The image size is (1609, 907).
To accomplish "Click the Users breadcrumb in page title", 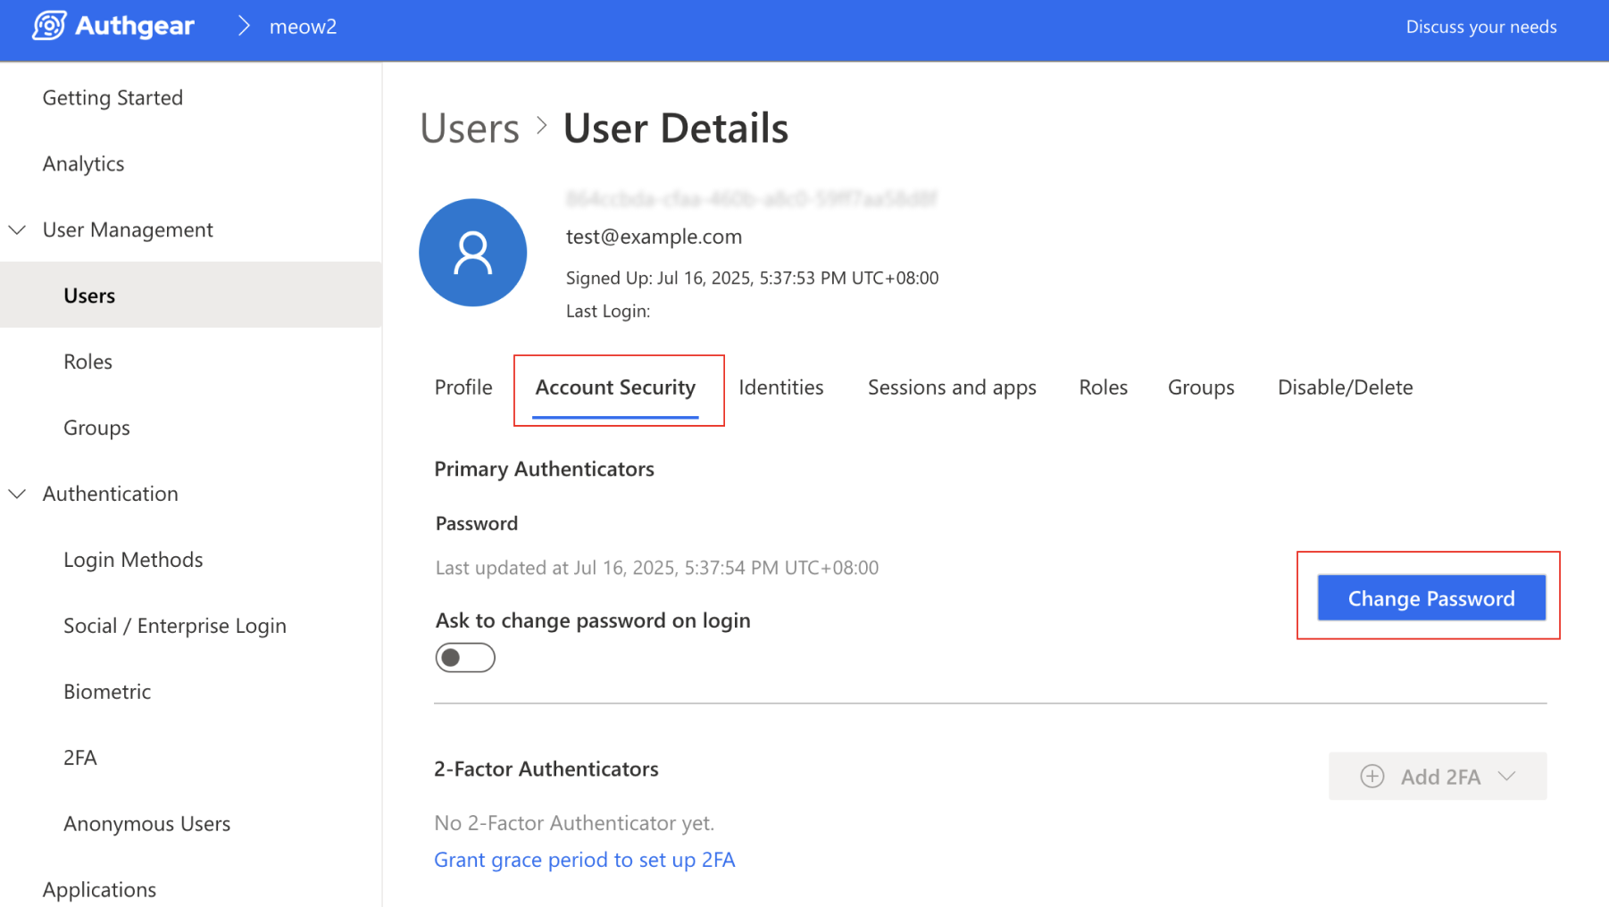I will click(470, 129).
